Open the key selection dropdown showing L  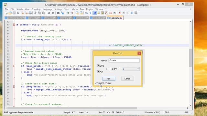click(131, 69)
